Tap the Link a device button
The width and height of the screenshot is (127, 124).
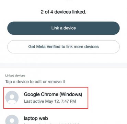pos(63,28)
